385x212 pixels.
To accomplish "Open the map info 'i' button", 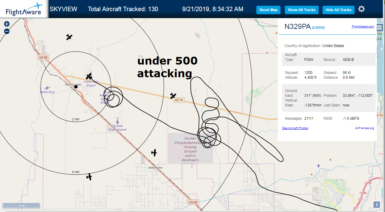I will click(x=377, y=205).
